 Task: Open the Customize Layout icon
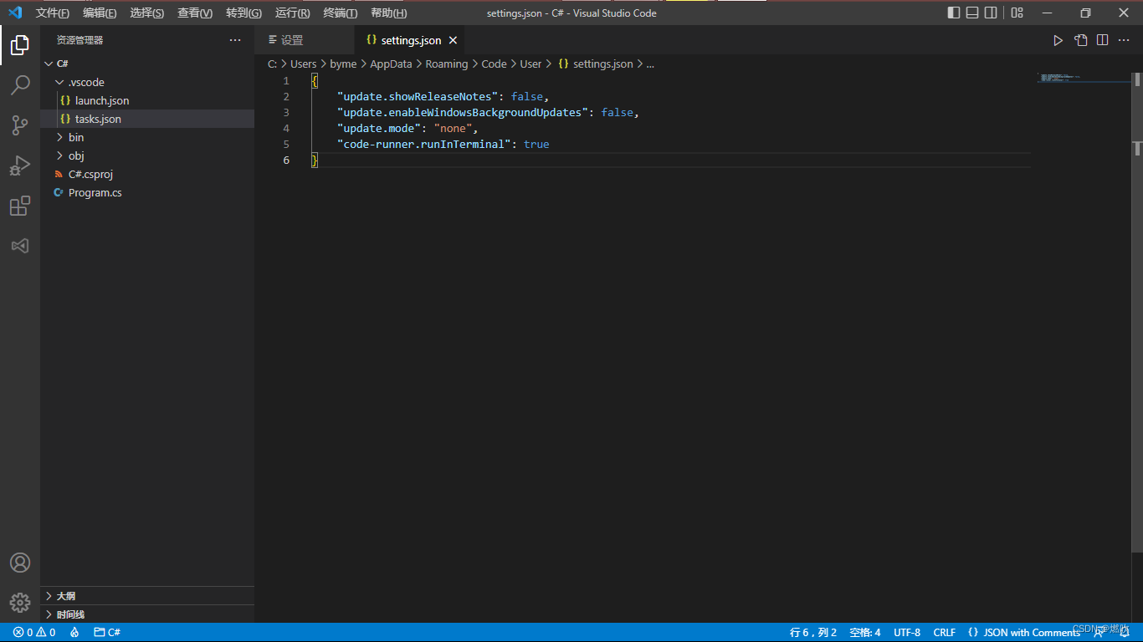pos(1017,13)
